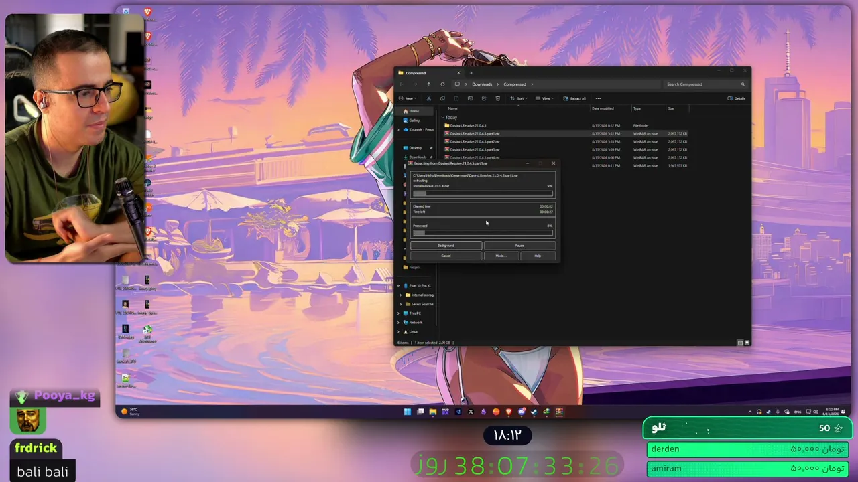The height and width of the screenshot is (482, 858).
Task: Expand the This PC tree node
Action: (398, 313)
